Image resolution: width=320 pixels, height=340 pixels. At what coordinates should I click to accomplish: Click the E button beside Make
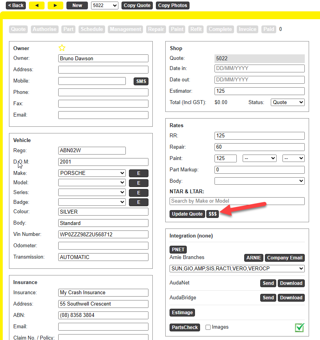[x=138, y=173]
